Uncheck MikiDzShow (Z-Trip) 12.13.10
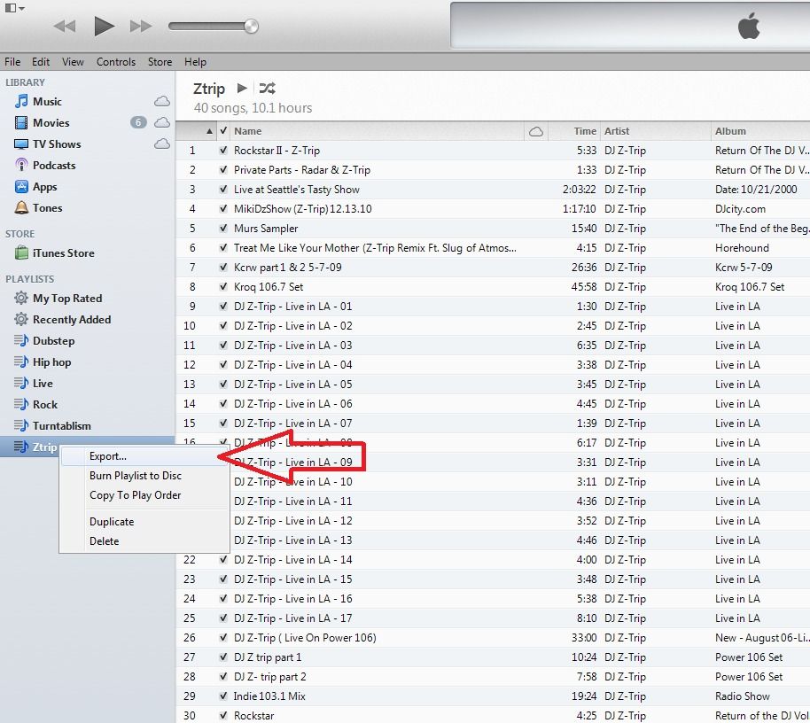The width and height of the screenshot is (810, 723). click(x=223, y=208)
